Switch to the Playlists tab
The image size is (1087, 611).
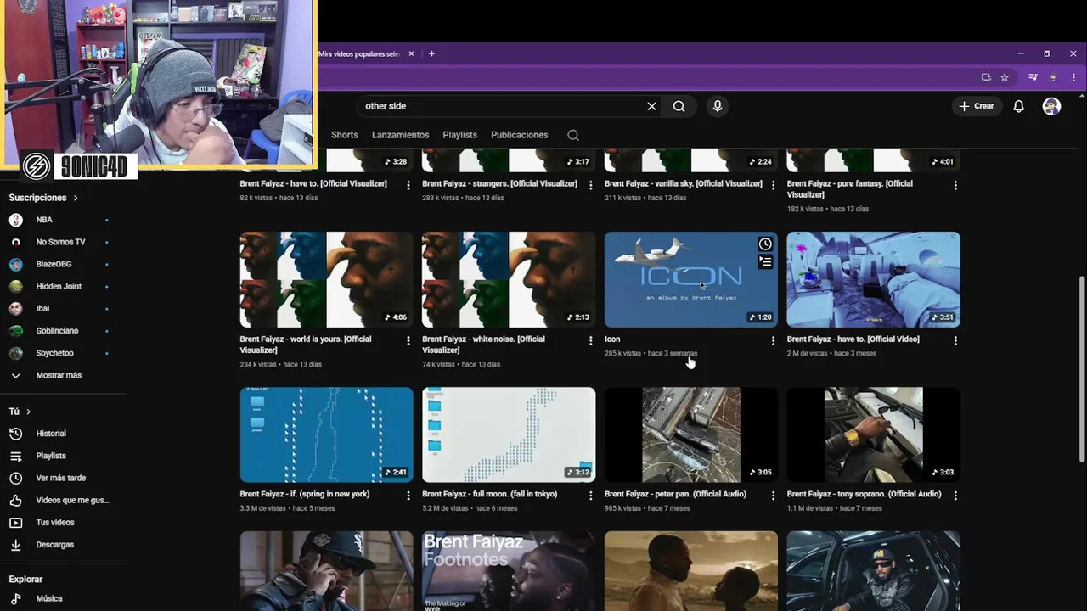pos(459,135)
